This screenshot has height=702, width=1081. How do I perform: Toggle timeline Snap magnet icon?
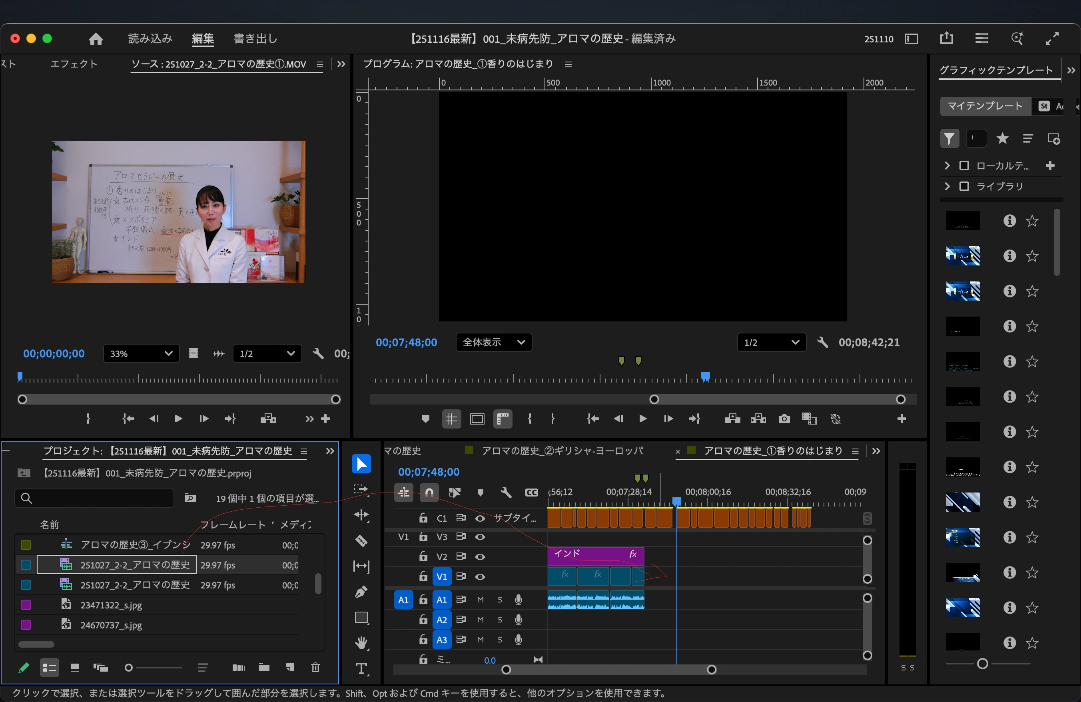429,492
